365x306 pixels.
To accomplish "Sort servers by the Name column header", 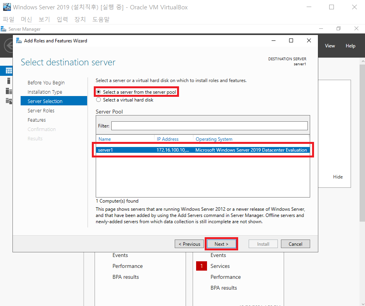I will pos(105,139).
